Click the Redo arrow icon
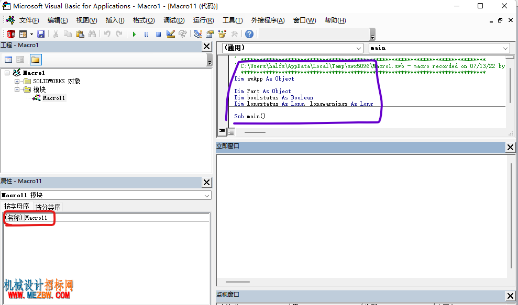 119,33
